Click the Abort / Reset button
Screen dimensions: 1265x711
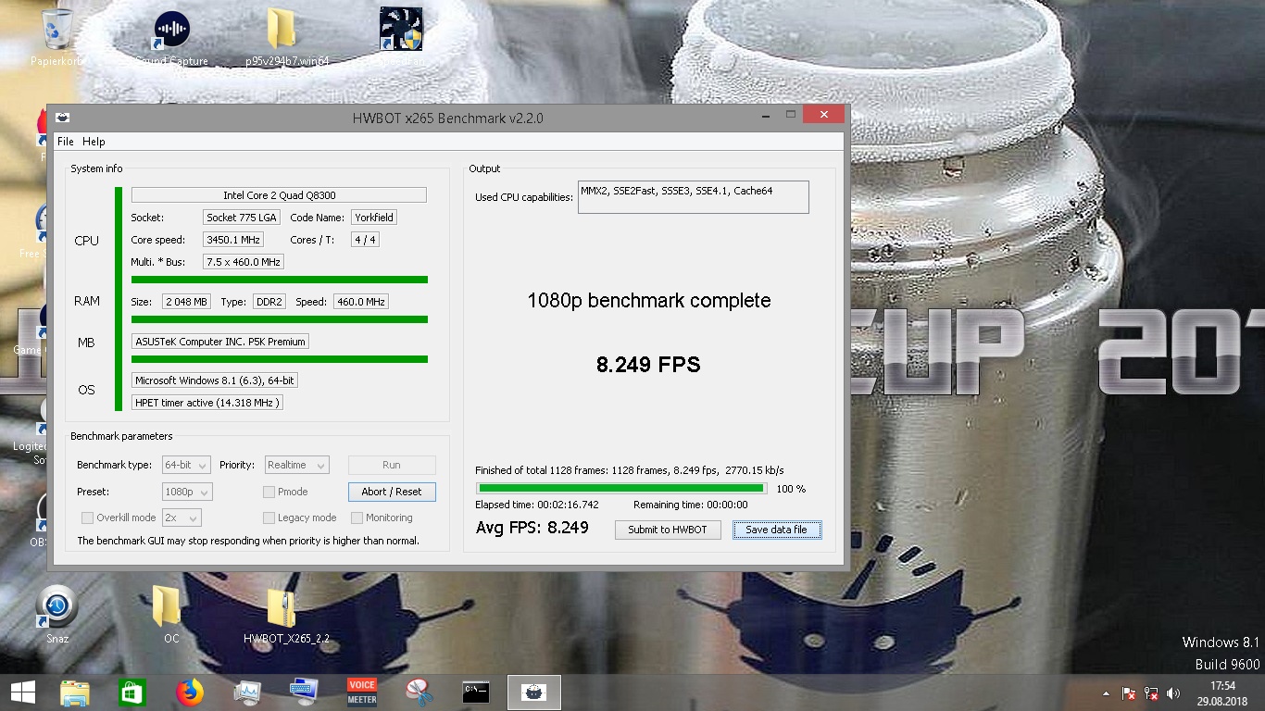(392, 492)
